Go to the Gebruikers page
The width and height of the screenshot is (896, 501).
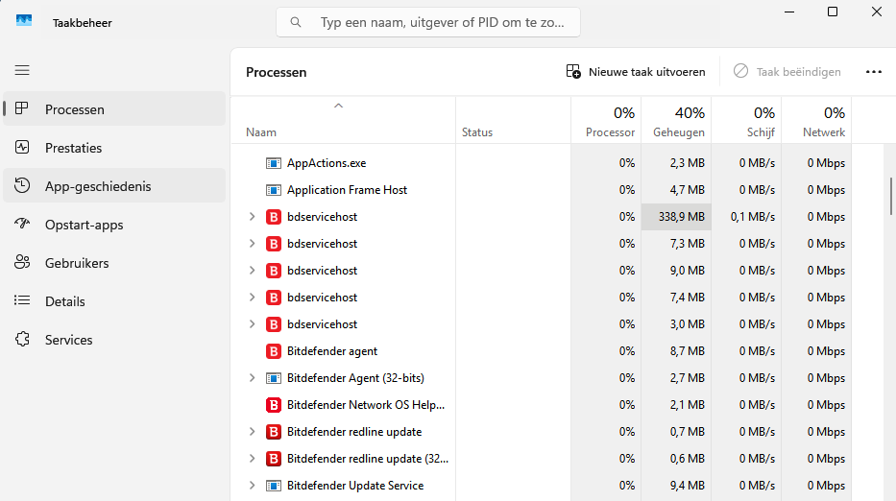(x=114, y=263)
